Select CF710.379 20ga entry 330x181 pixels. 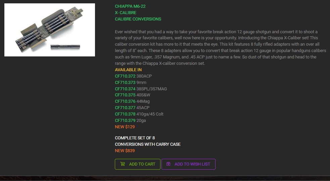130,120
